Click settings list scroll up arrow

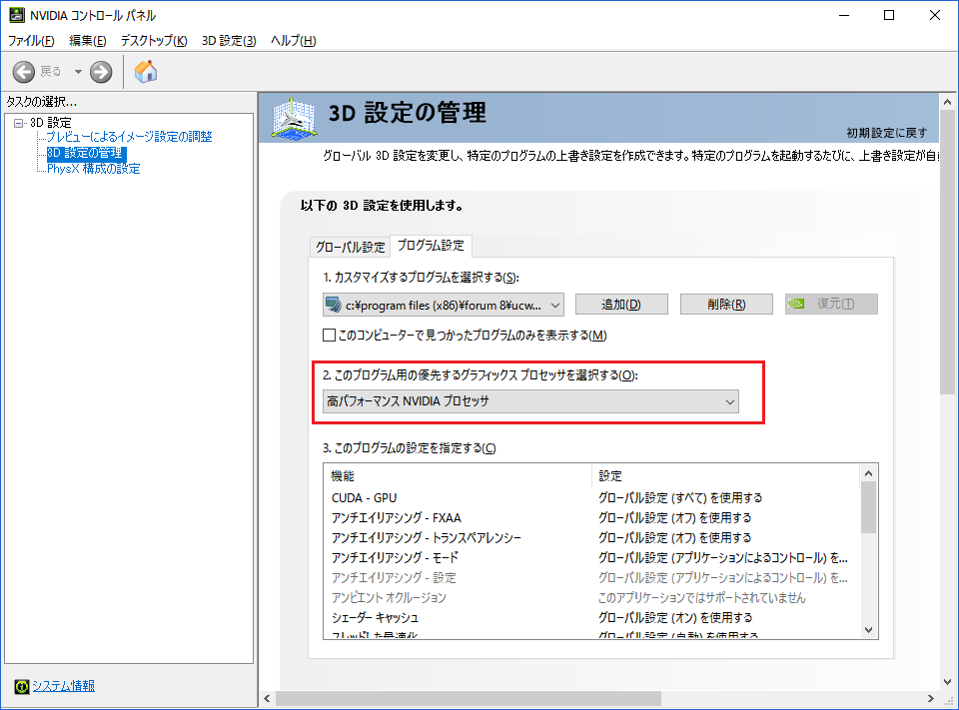868,473
